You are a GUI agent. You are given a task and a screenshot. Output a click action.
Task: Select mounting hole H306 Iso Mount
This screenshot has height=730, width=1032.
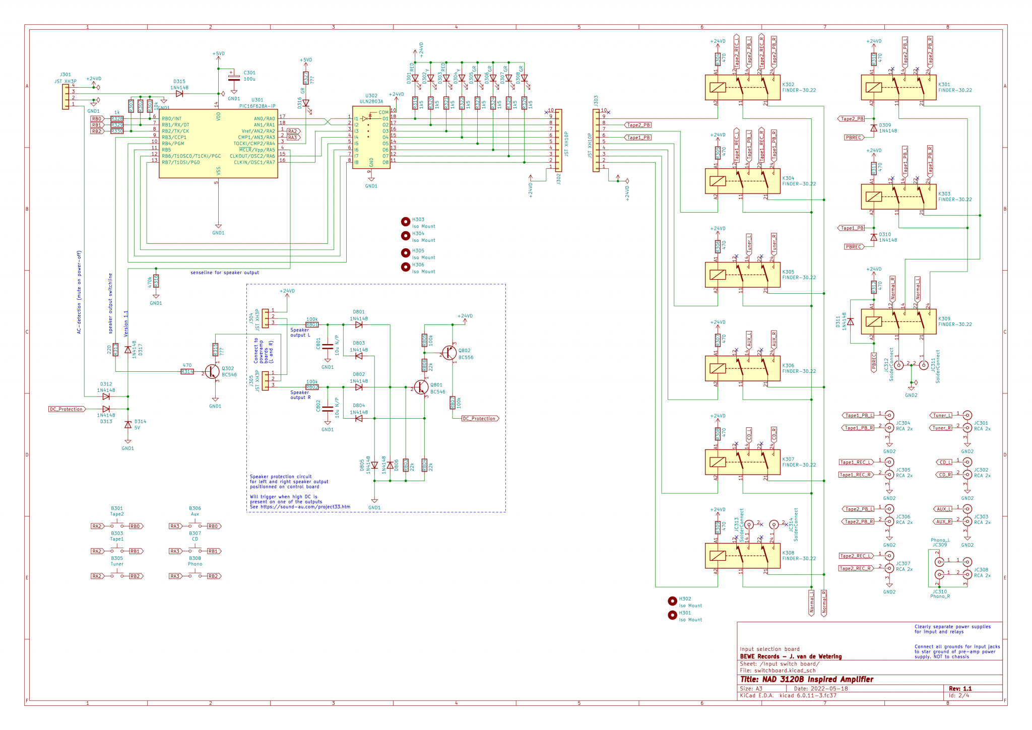(x=406, y=267)
